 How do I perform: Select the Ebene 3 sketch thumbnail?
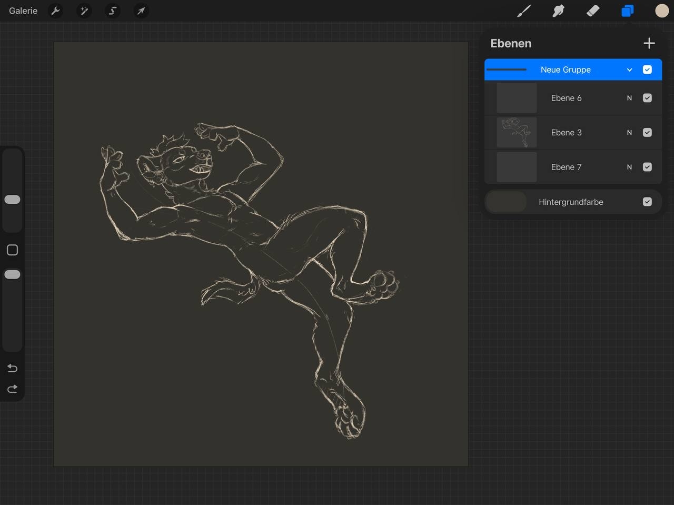tap(517, 133)
